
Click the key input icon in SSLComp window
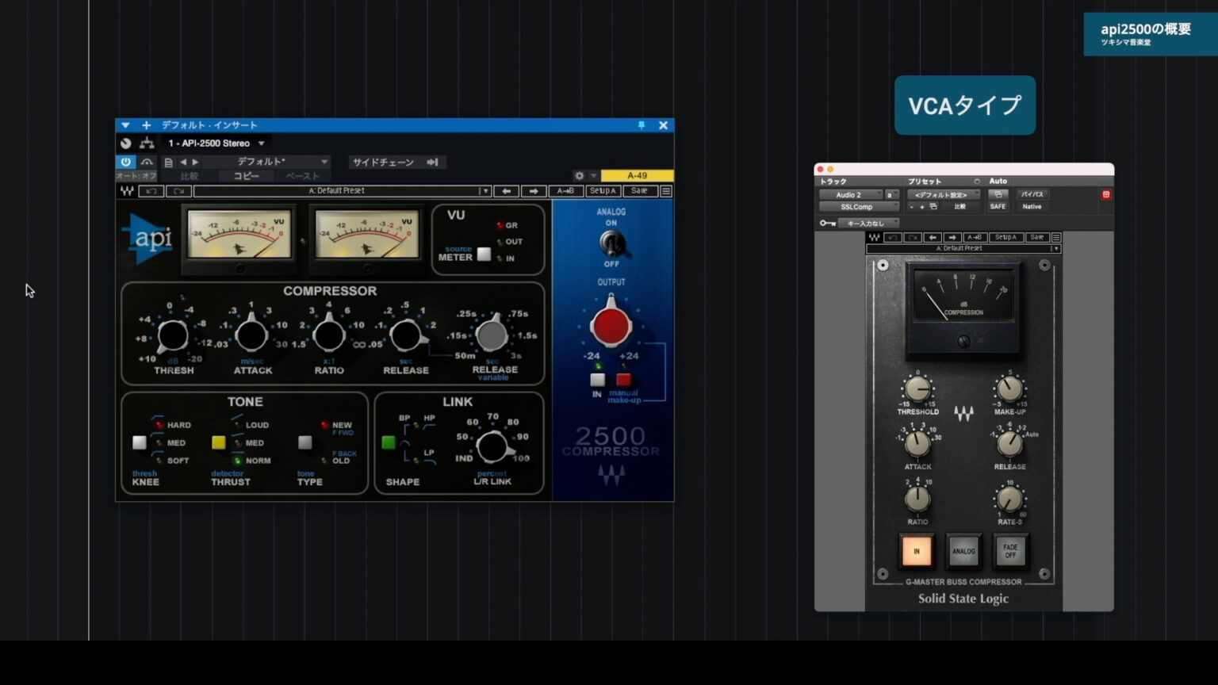coord(827,224)
